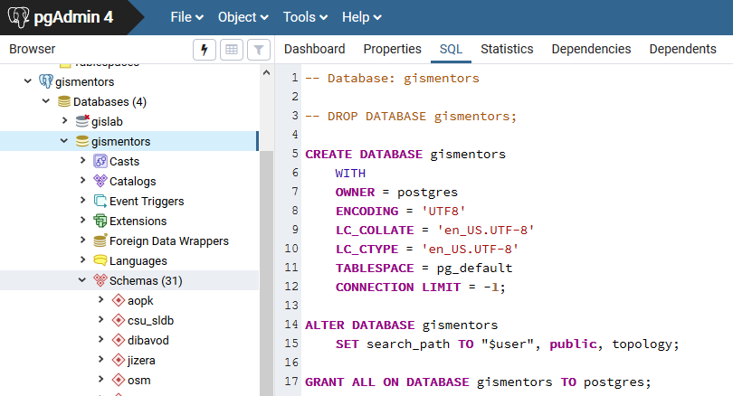The image size is (733, 396).
Task: Click the gismentors database icon
Action: [82, 142]
